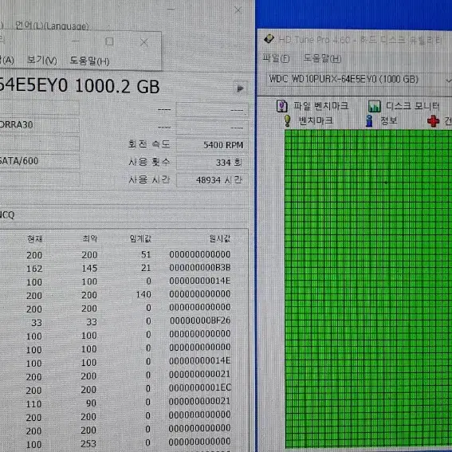
Task: Click the 현재 column header
Action: [34, 238]
